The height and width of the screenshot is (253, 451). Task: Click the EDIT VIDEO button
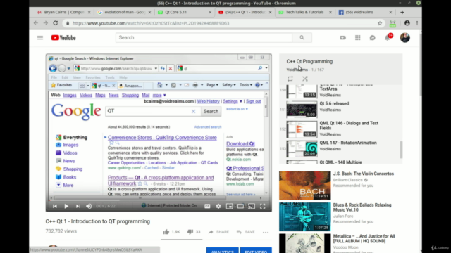tap(256, 250)
